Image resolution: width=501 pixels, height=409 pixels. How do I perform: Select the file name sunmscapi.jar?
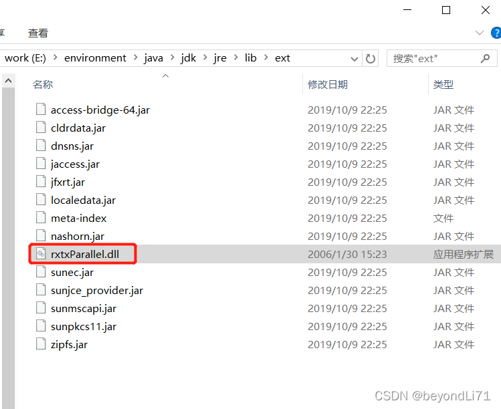click(x=84, y=309)
